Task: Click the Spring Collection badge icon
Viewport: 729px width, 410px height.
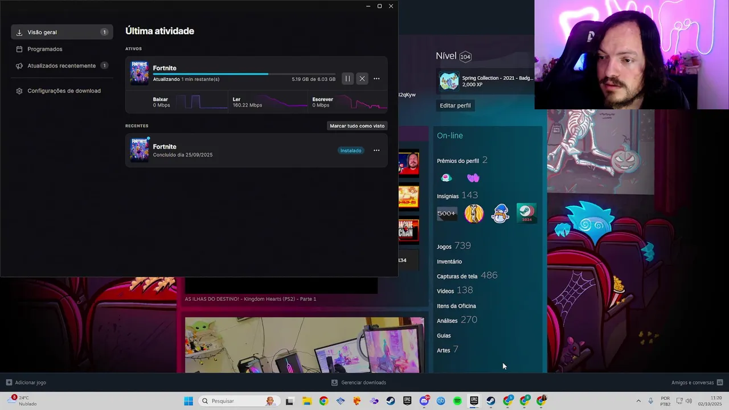Action: click(449, 81)
